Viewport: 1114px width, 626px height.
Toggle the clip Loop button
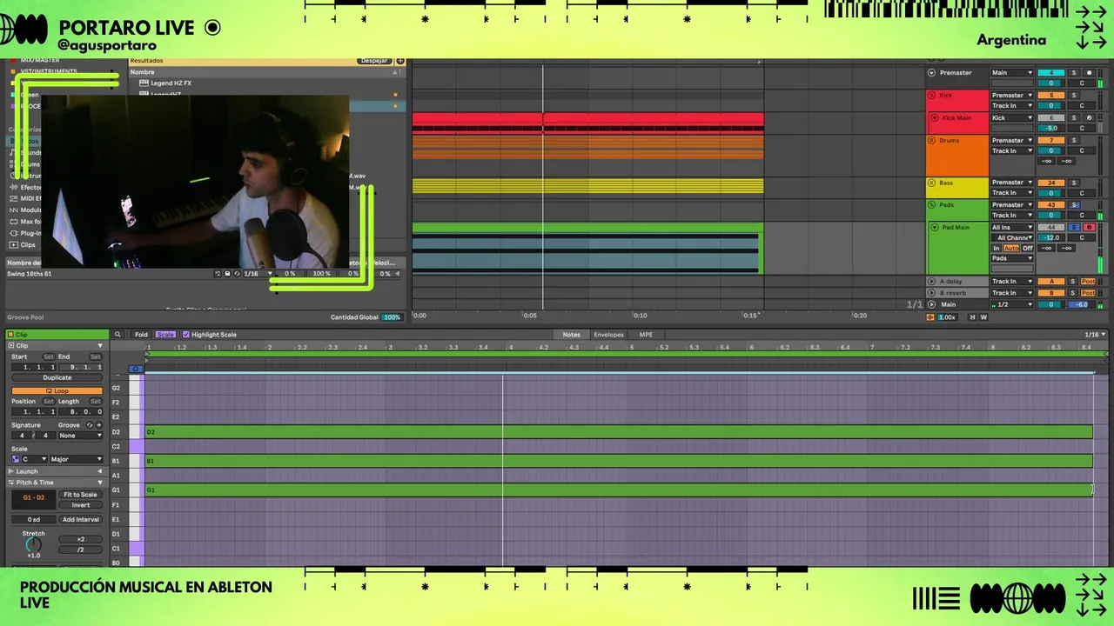pos(57,391)
